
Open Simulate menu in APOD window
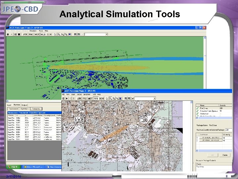(33, 31)
